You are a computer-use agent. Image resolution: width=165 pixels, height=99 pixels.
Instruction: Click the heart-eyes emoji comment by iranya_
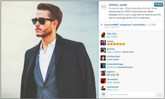pyautogui.click(x=116, y=44)
